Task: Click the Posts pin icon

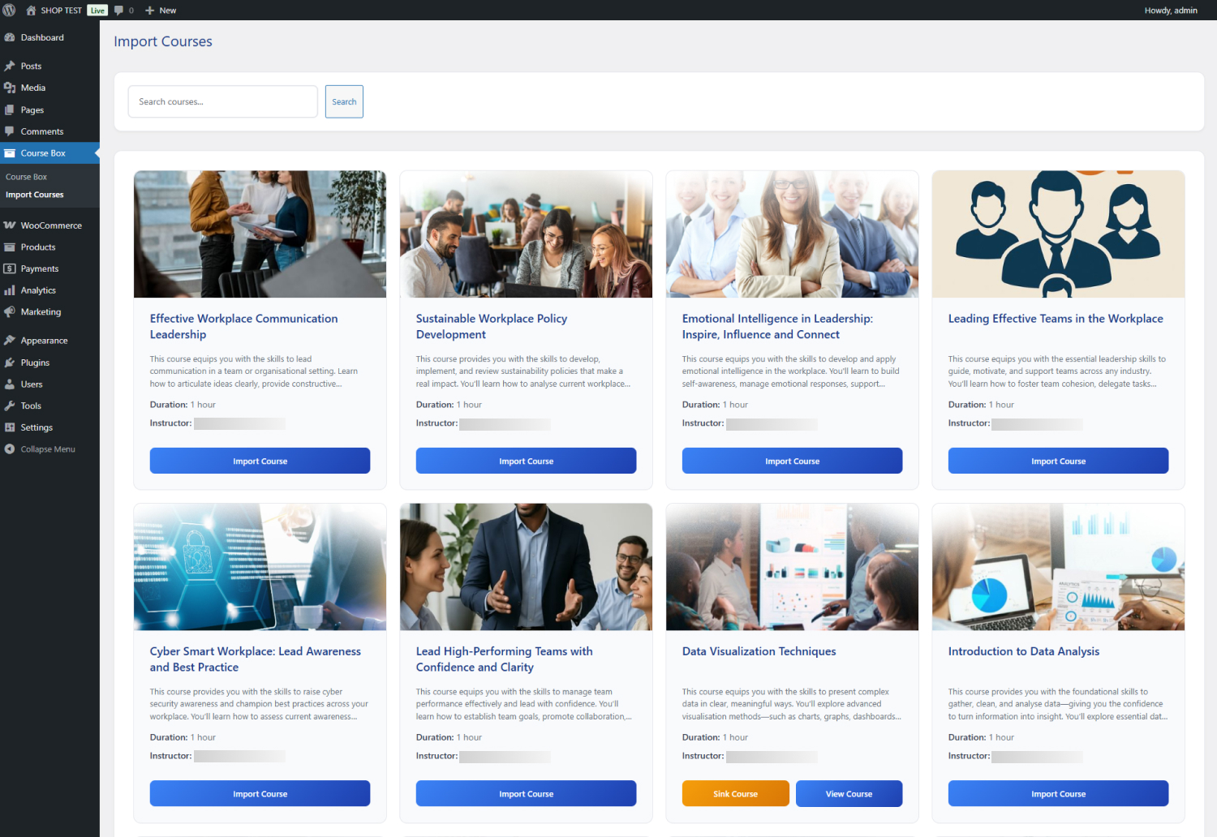Action: click(10, 66)
